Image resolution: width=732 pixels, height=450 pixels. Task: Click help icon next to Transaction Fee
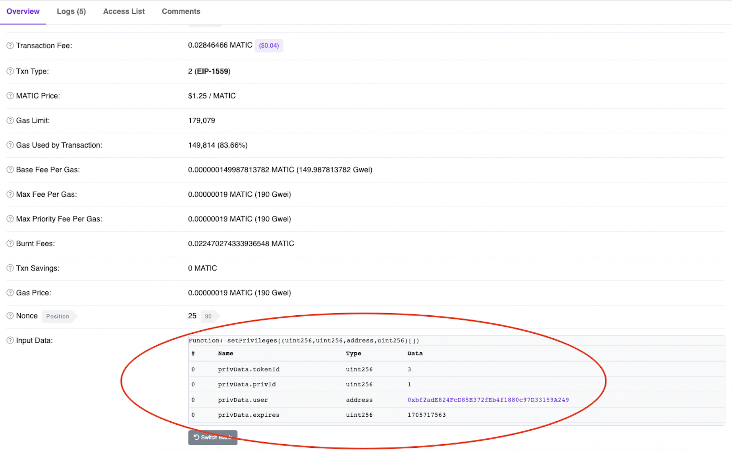point(10,45)
